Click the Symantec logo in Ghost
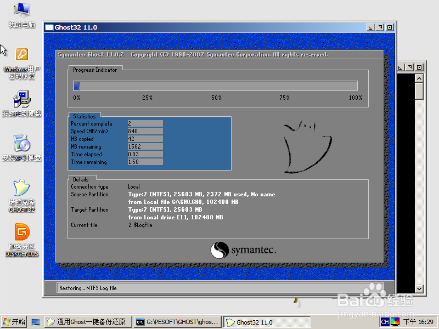Screen dimensions: 439x329 coord(243,250)
